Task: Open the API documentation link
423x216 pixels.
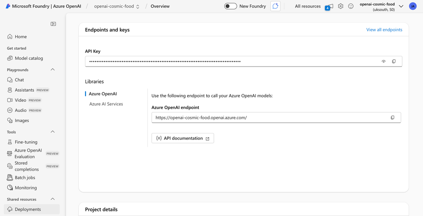Action: (x=182, y=138)
